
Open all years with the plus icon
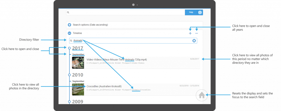pos(190,33)
